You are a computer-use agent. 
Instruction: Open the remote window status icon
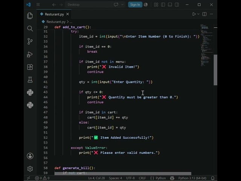click(x=29, y=178)
